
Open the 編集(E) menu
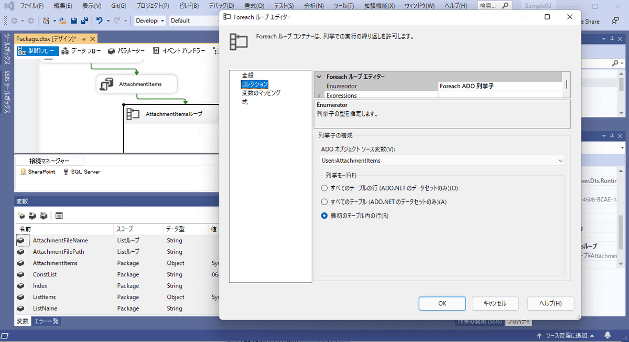tap(62, 6)
